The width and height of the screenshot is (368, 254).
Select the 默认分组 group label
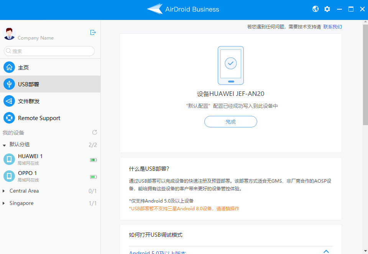click(20, 144)
